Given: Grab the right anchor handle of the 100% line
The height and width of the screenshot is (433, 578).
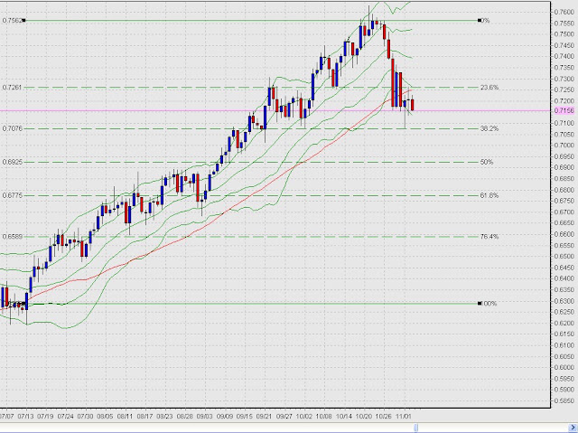Looking at the screenshot, I should [480, 304].
